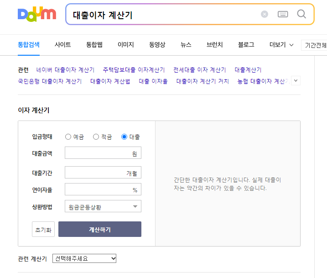Click the magnifier search icon

(x=301, y=14)
